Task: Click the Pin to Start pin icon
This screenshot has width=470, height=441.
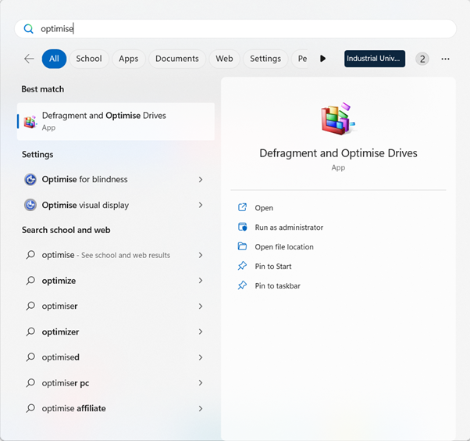Action: 242,267
